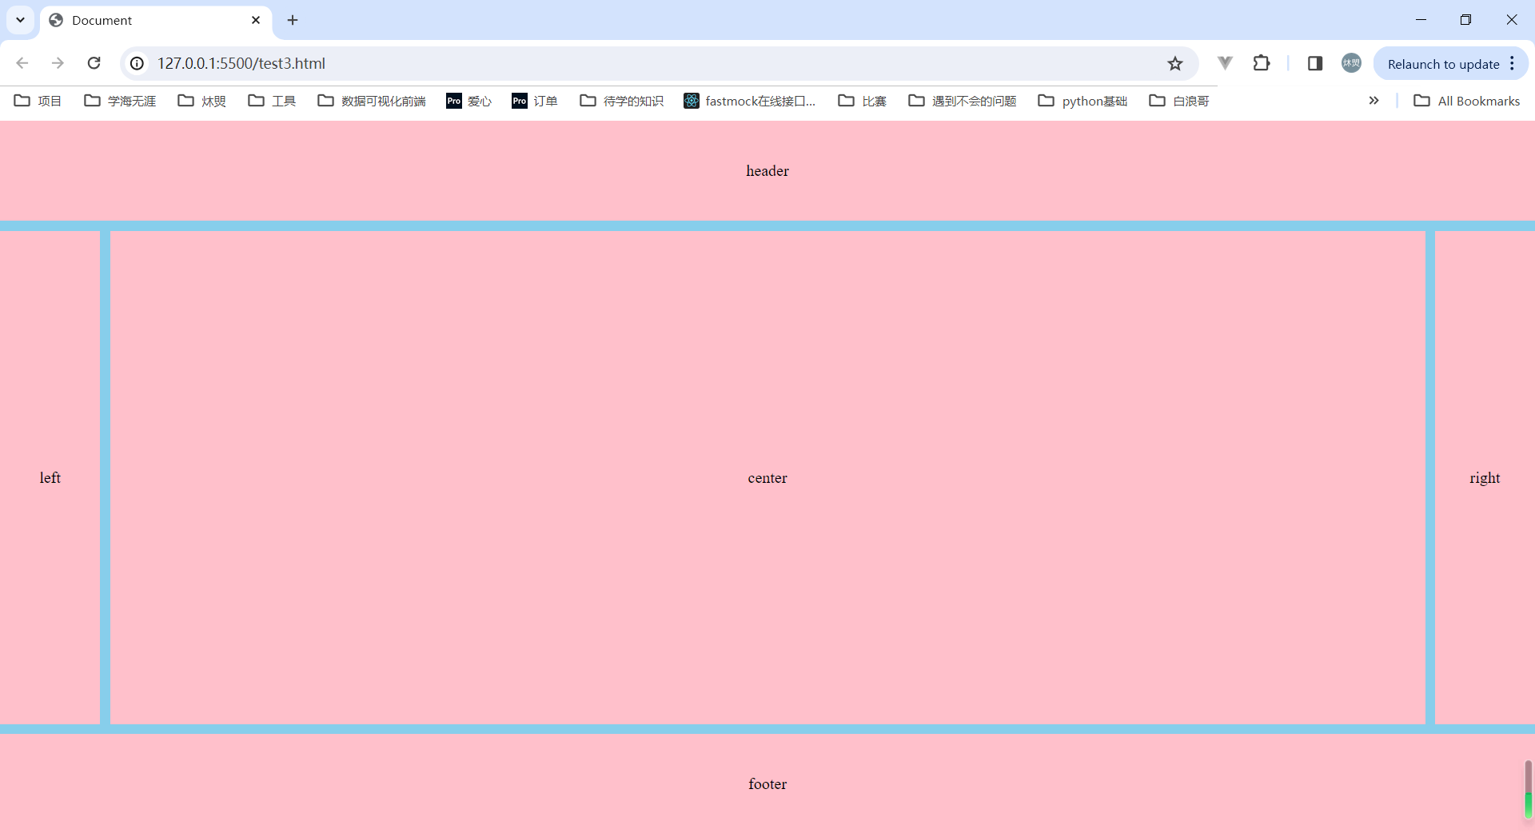Image resolution: width=1535 pixels, height=833 pixels.
Task: Open the 学海无涯 bookmark folder
Action: pyautogui.click(x=120, y=101)
